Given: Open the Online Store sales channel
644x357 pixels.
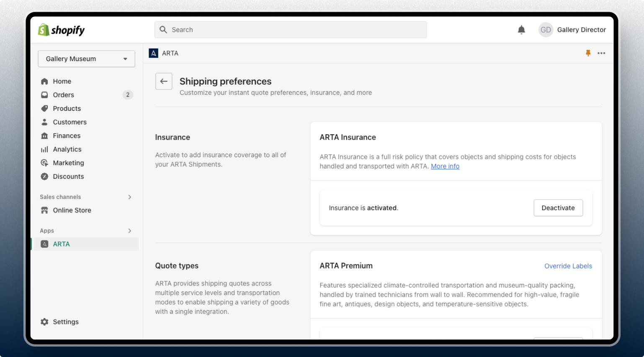Looking at the screenshot, I should pyautogui.click(x=72, y=210).
